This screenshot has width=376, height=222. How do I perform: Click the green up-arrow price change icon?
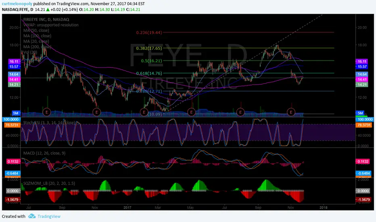click(x=48, y=10)
